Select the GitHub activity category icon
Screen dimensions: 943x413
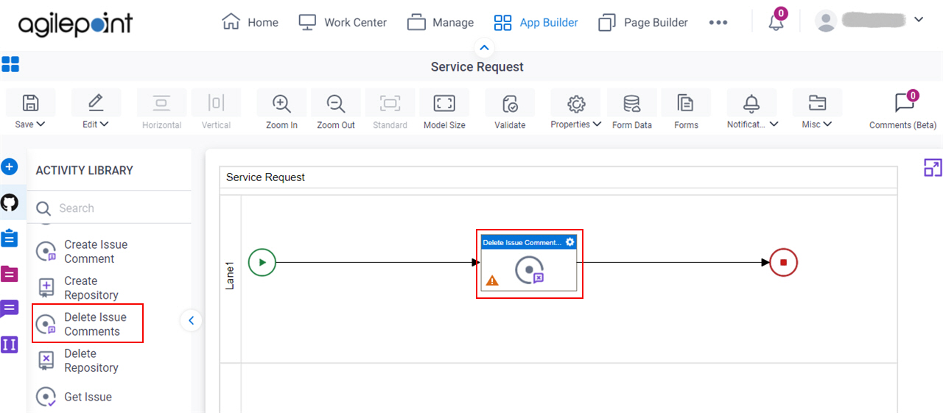(10, 202)
